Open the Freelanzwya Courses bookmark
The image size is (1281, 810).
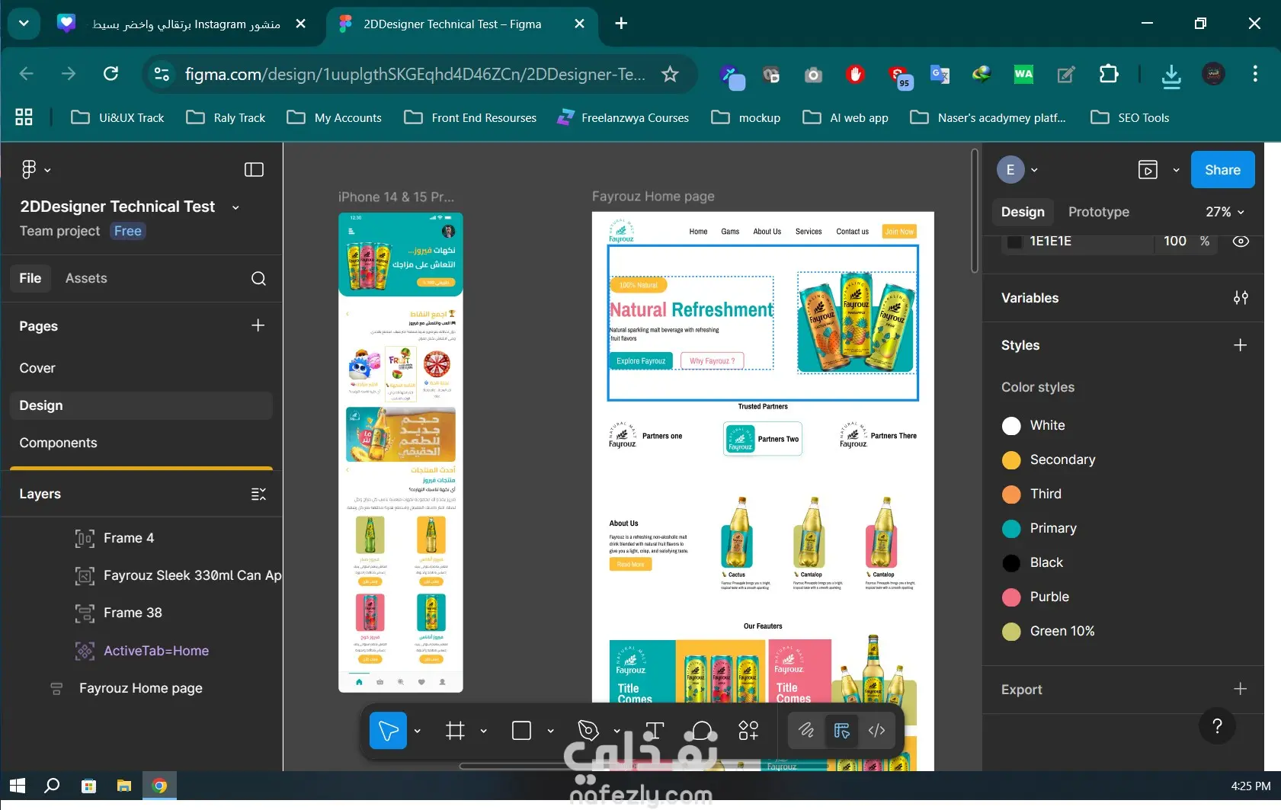pyautogui.click(x=623, y=117)
